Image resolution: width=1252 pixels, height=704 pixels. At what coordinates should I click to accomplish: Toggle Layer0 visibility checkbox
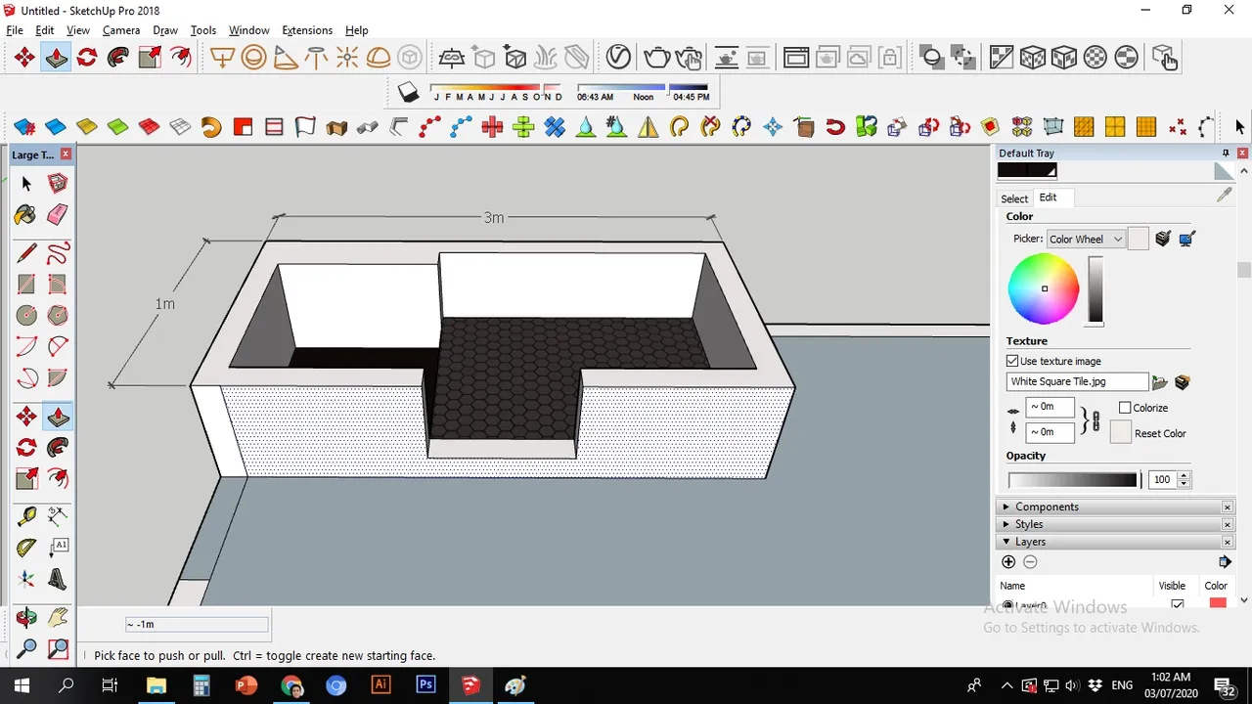[1178, 605]
